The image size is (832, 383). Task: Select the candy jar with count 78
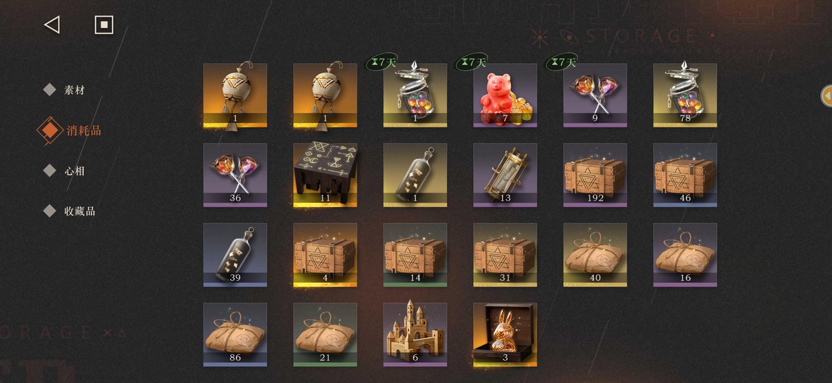click(x=685, y=96)
